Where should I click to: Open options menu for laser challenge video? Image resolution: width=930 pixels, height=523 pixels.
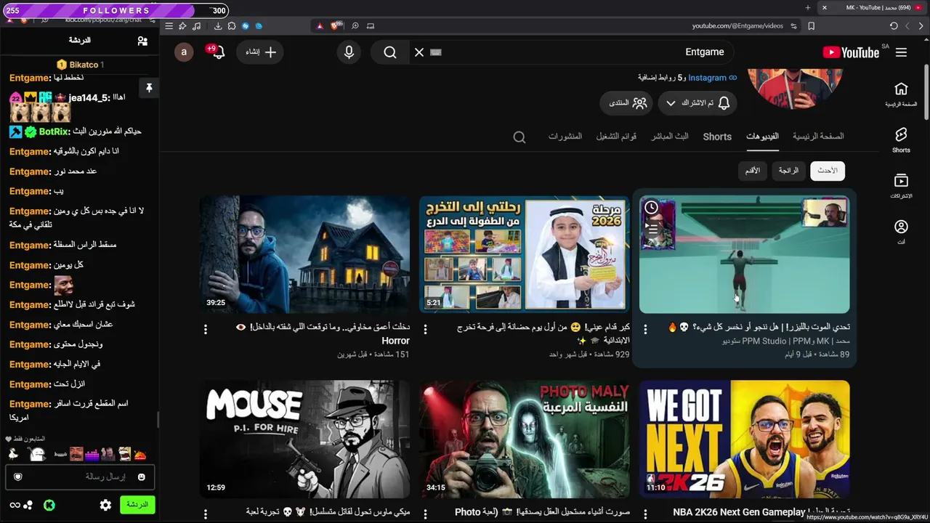point(645,330)
